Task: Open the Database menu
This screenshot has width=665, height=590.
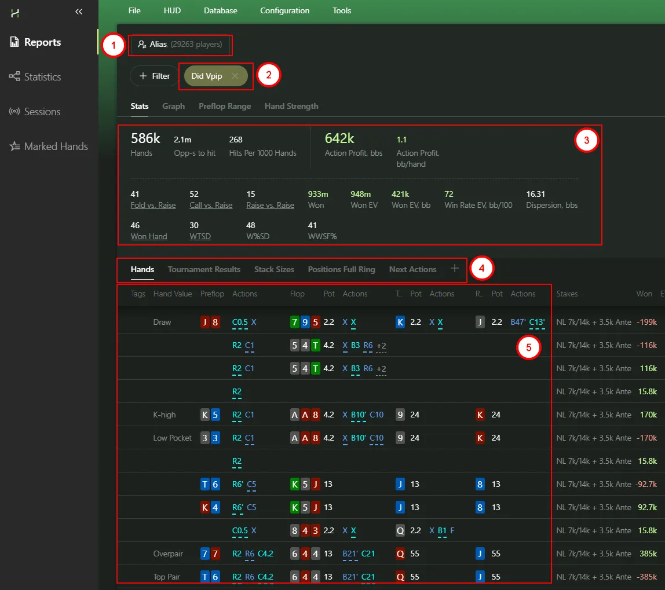Action: 220,10
